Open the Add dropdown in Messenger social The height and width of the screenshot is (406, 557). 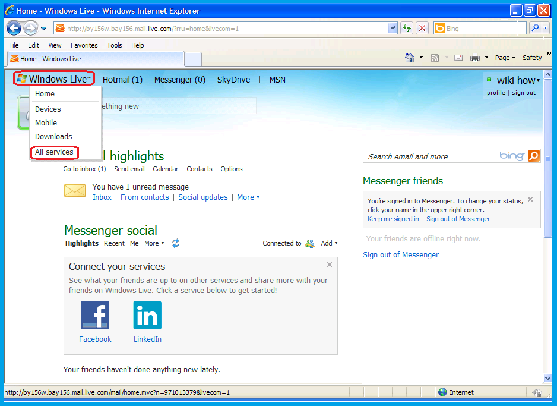pos(329,243)
